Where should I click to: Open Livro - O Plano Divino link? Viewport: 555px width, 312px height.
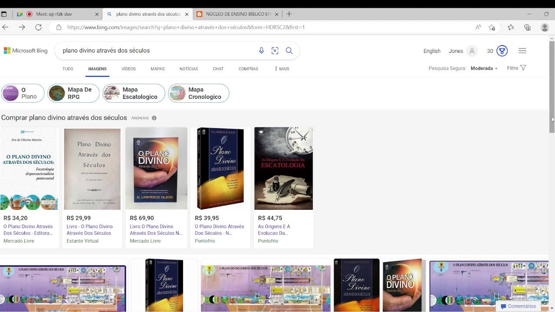click(x=90, y=230)
